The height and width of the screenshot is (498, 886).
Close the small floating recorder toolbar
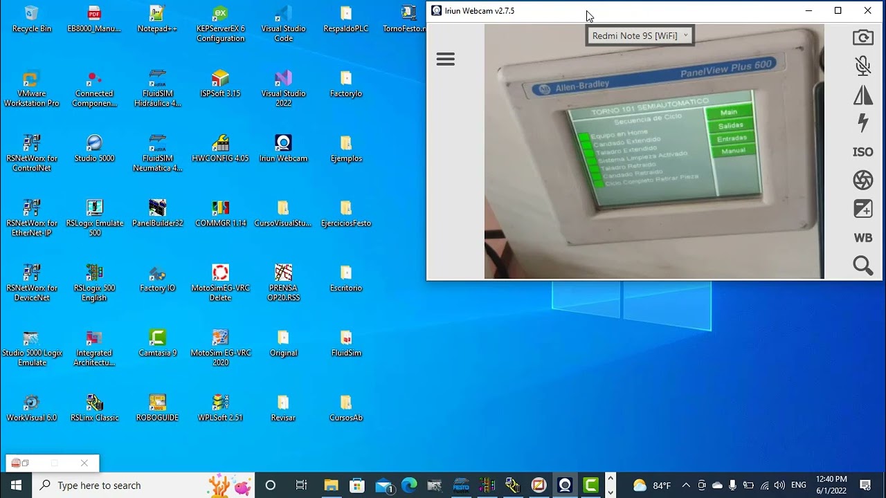[84, 463]
